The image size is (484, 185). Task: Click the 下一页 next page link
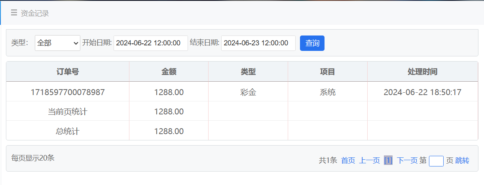pos(407,161)
